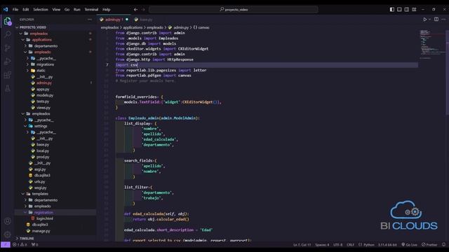Click Prettier status bar item
Viewport: 449px width, 252px height.
[429, 245]
